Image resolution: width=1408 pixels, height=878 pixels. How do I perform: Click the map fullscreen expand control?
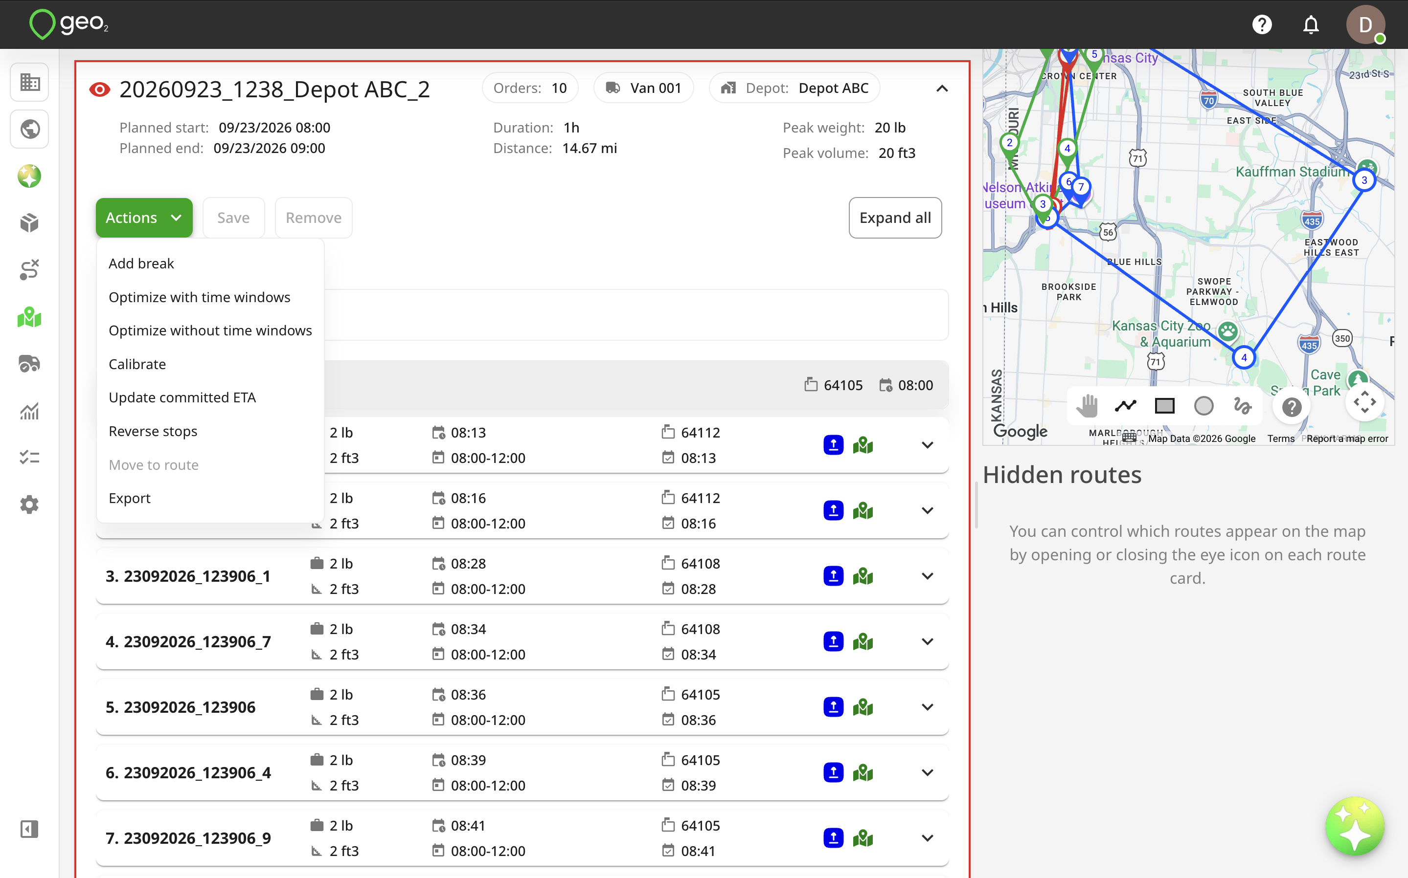tap(1364, 402)
